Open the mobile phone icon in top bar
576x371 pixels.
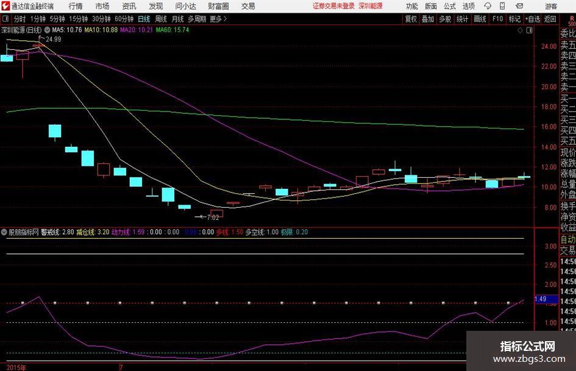(x=502, y=6)
